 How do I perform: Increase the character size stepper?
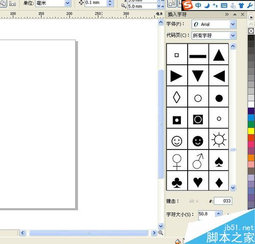[218, 213]
